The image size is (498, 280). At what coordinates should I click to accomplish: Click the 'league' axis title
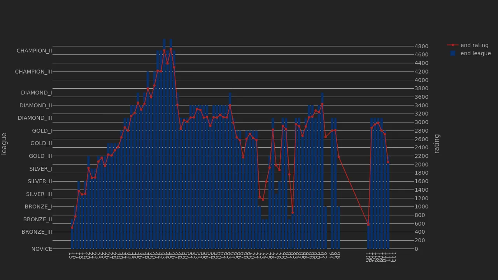[x=4, y=143]
